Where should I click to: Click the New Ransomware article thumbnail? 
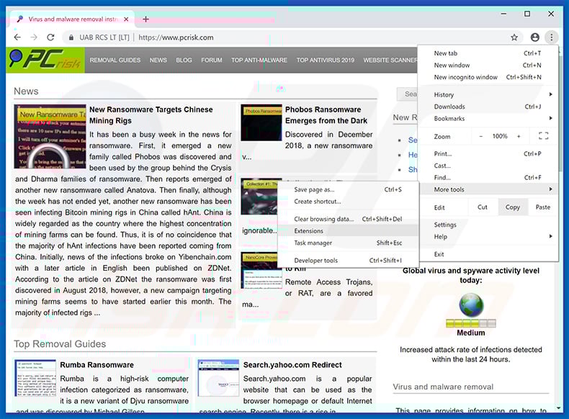pos(50,137)
